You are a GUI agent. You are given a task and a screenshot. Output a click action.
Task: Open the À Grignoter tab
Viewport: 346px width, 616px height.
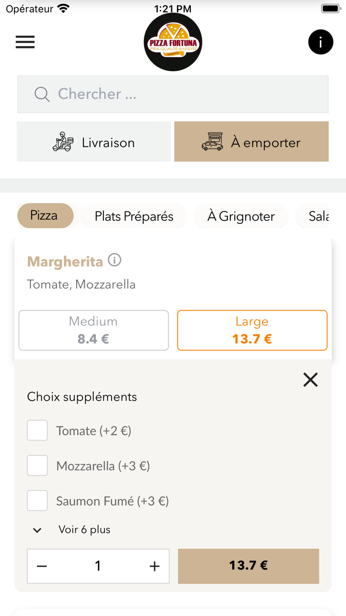241,216
